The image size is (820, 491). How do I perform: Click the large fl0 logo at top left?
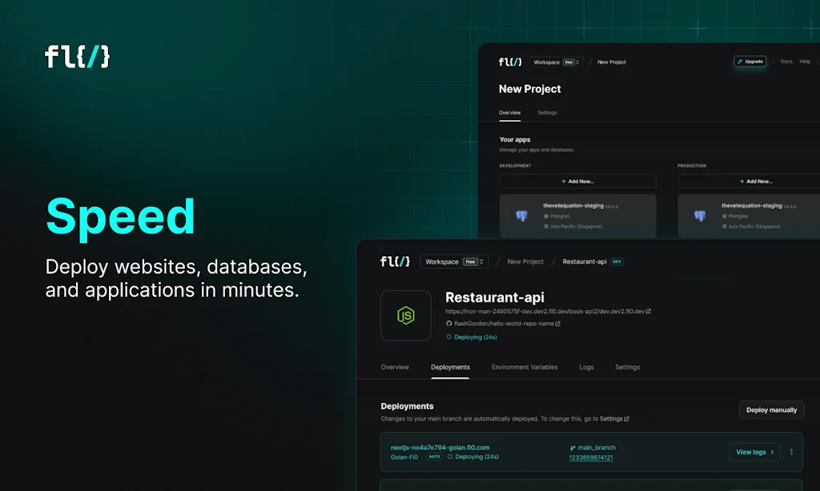(78, 57)
